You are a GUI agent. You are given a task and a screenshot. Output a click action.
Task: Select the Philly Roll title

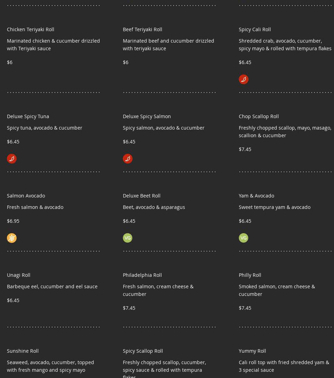point(250,275)
